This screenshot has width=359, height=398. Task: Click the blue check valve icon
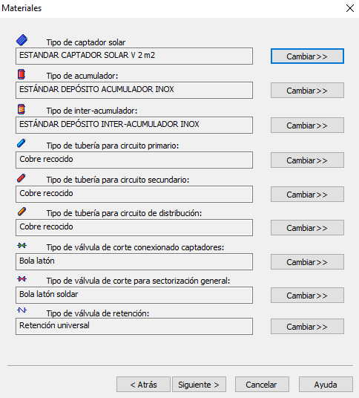point(22,310)
